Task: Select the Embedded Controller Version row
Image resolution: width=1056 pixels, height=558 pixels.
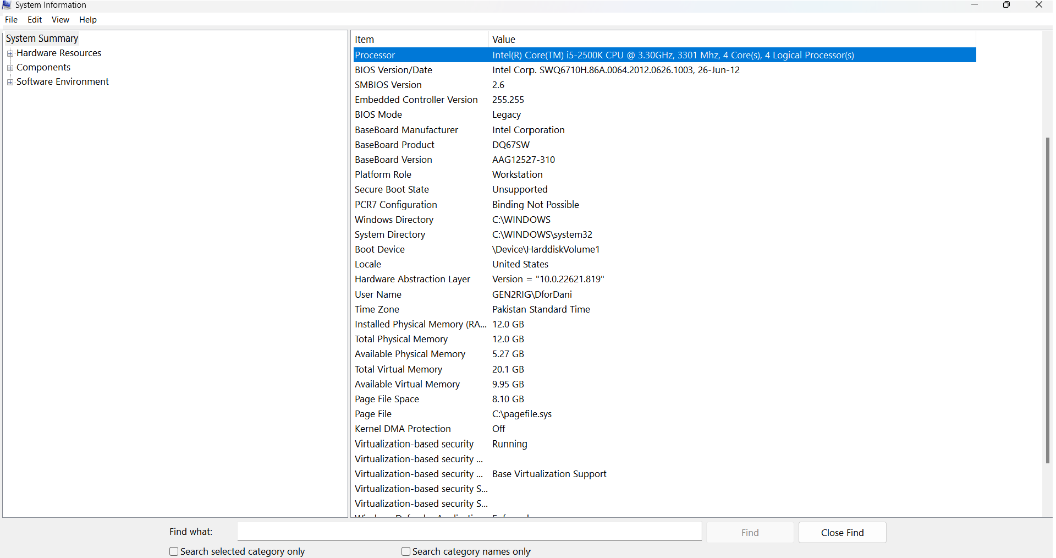Action: coord(664,100)
